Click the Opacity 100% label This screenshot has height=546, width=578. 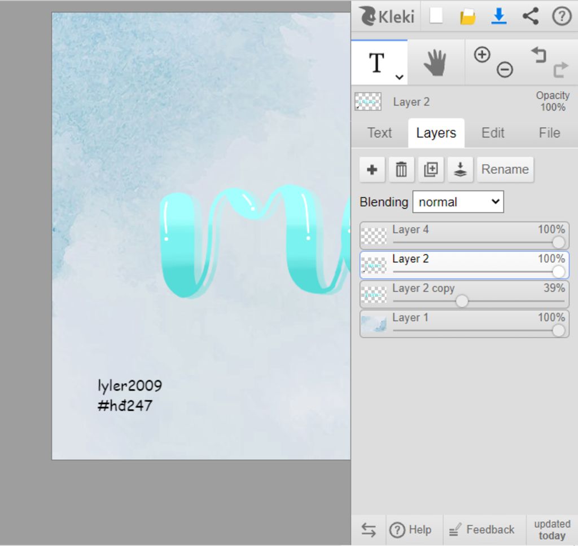553,101
